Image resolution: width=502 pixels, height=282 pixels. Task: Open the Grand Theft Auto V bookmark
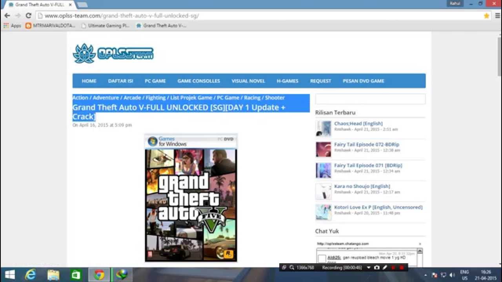click(161, 26)
